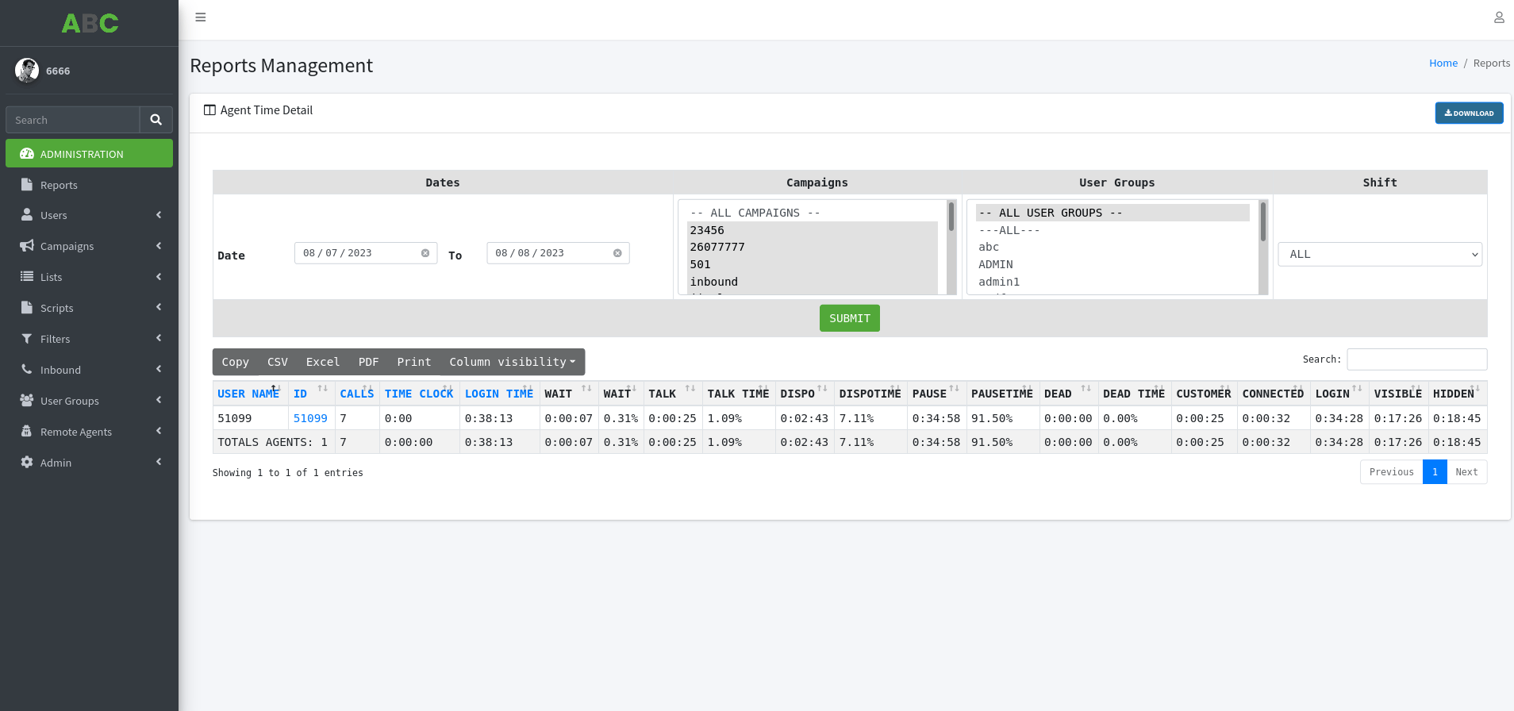Click the 6666 user avatar
The image size is (1514, 711).
(27, 71)
